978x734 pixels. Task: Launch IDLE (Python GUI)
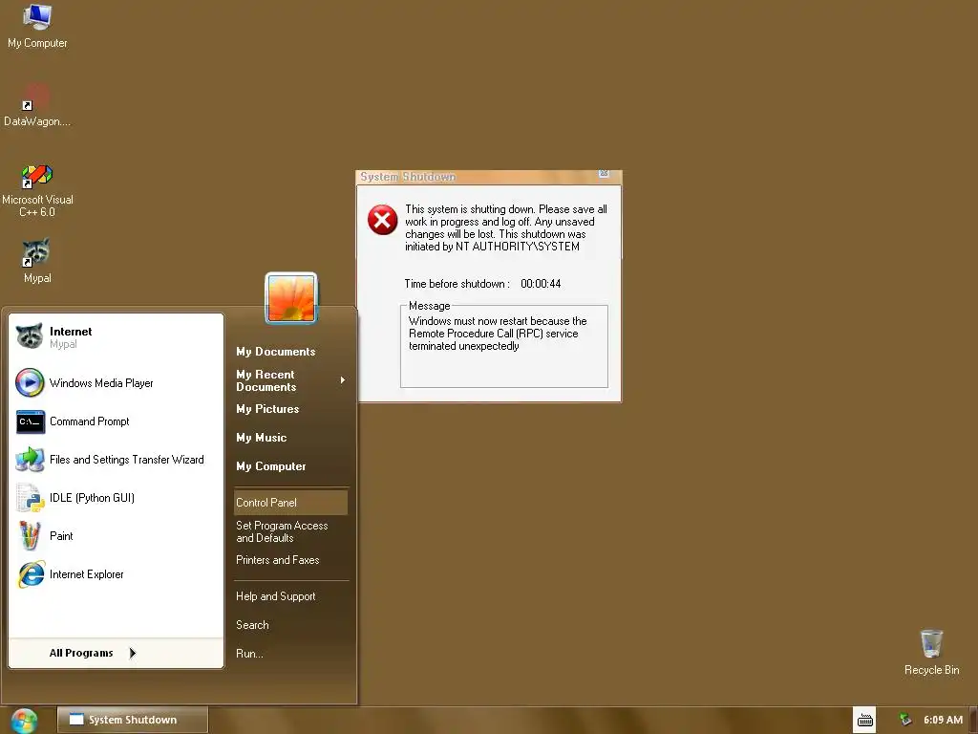116,497
